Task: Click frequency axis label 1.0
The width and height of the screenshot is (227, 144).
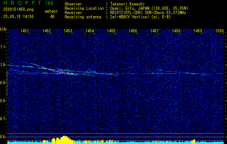Action: tap(3, 65)
